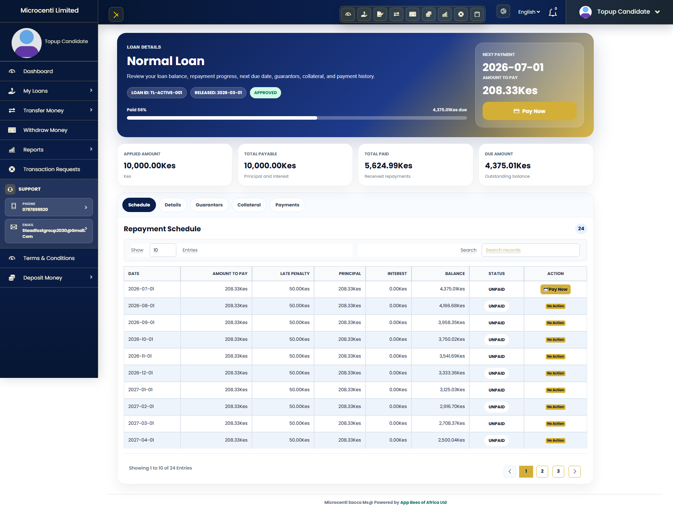Screen dimensions: 673x528
Task: Switch to the Guarantors tab
Action: point(209,205)
